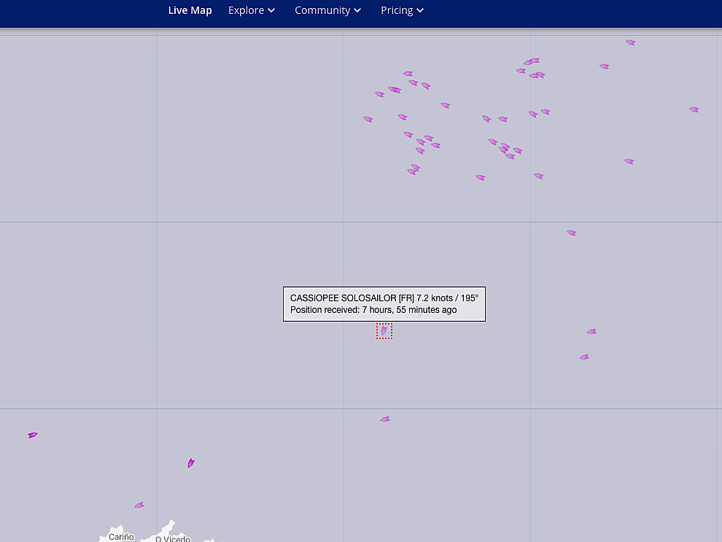Image resolution: width=722 pixels, height=542 pixels.
Task: Click the Cariño place label
Action: pos(121,537)
